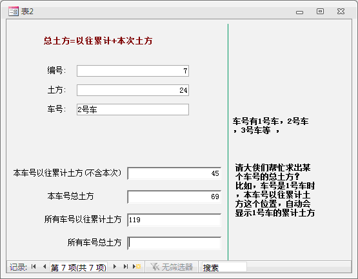Viewport: 358px width, 279px height.
Task: Click the 无筛选器 filter indicator
Action: (x=172, y=267)
